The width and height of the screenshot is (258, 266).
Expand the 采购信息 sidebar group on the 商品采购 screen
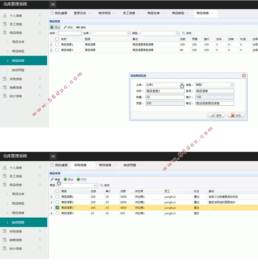tap(40, 231)
